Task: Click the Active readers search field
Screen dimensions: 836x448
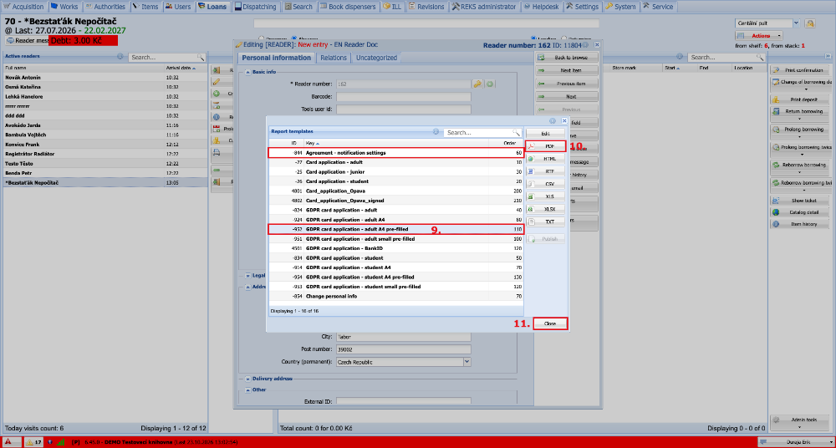Action: 163,57
